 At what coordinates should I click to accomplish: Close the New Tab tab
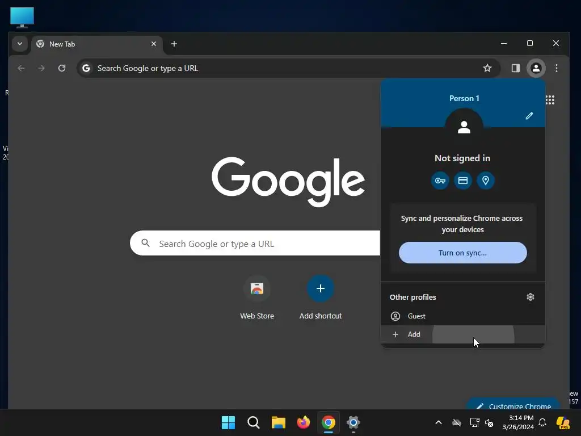pos(153,44)
